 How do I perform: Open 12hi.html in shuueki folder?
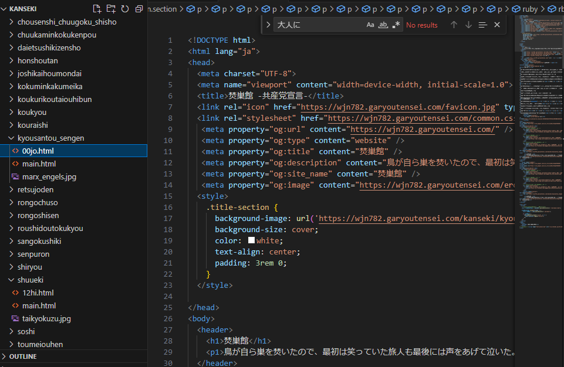pyautogui.click(x=38, y=293)
